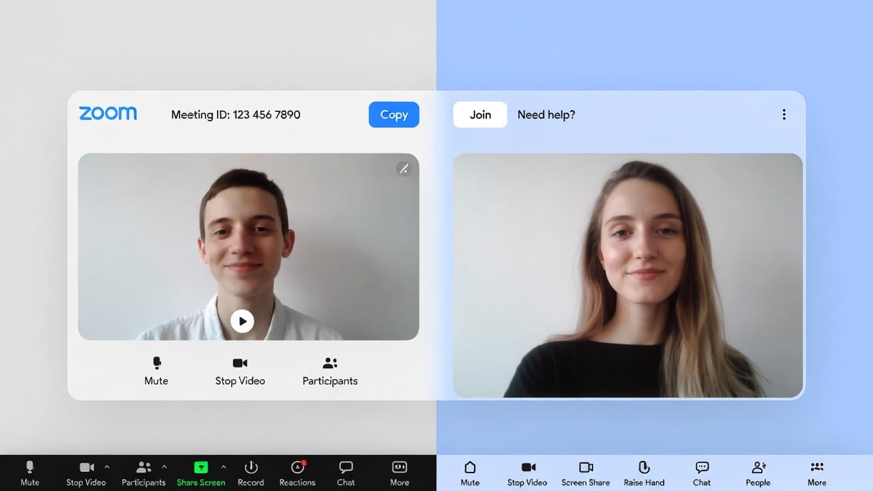Image resolution: width=873 pixels, height=491 pixels.
Task: Stop Video from the right toolbar
Action: click(527, 473)
